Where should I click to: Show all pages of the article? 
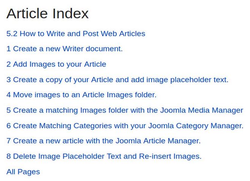click(23, 172)
